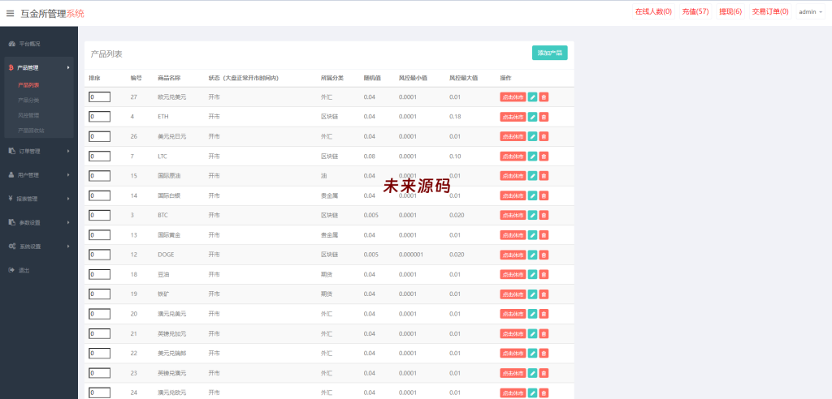Collapse the 产品管理 menu arrow
832x399 pixels.
[68, 68]
